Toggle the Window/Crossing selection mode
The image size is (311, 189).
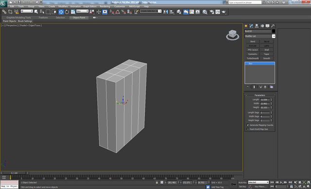(54, 12)
